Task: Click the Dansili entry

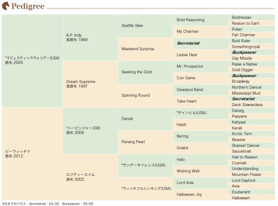Action: pos(145,119)
